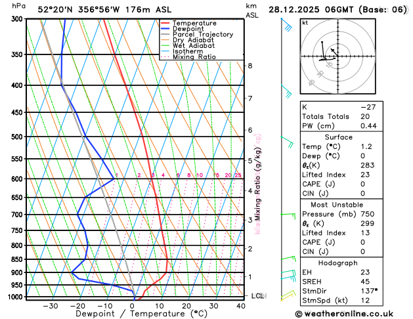This screenshot has height=319, width=413.
Task: Click the '300' pressure level label
Action: (18, 19)
